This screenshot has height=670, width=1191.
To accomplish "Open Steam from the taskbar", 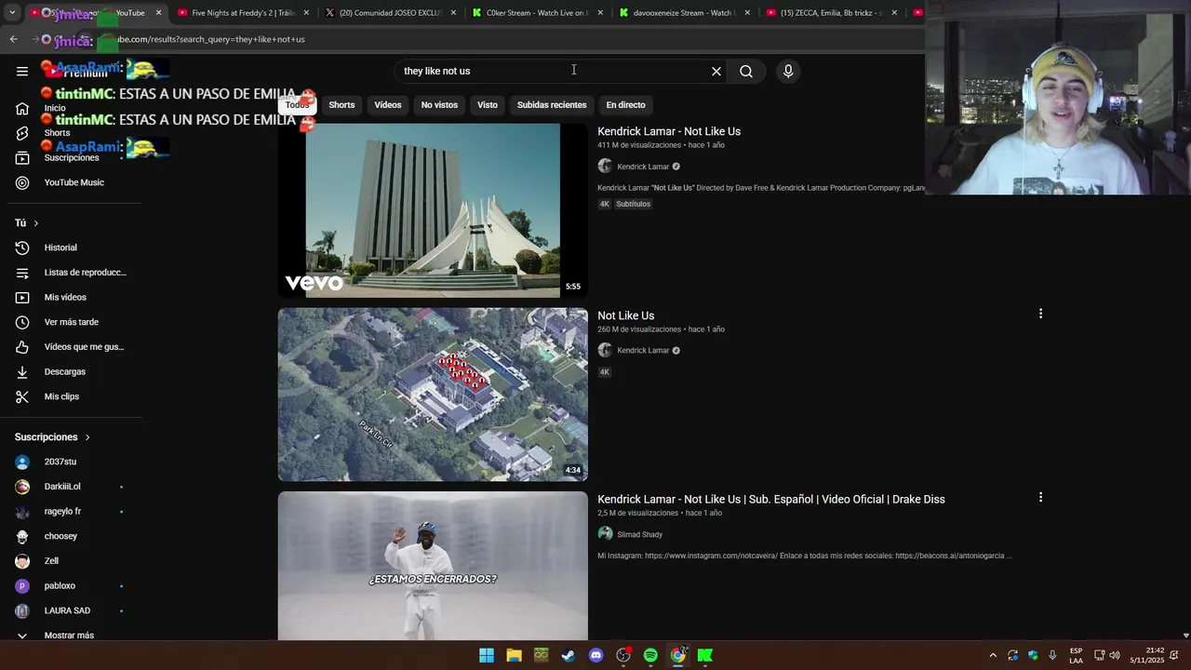I will click(569, 655).
